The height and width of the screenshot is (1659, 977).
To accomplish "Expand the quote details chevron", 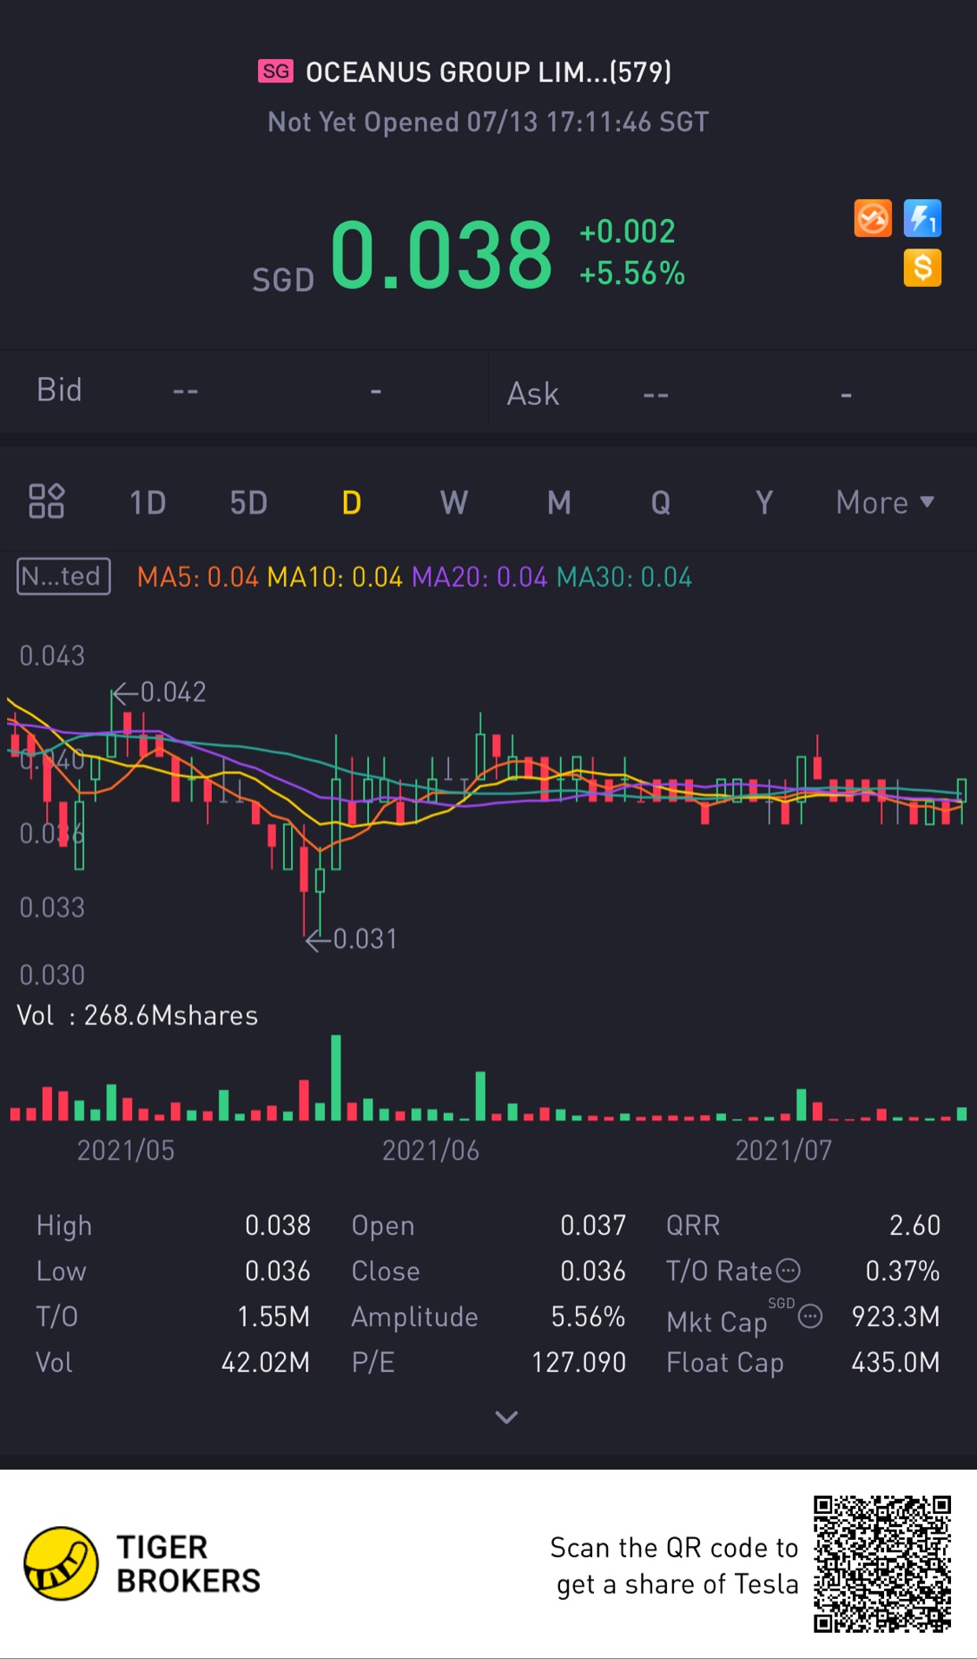I will tap(506, 1417).
